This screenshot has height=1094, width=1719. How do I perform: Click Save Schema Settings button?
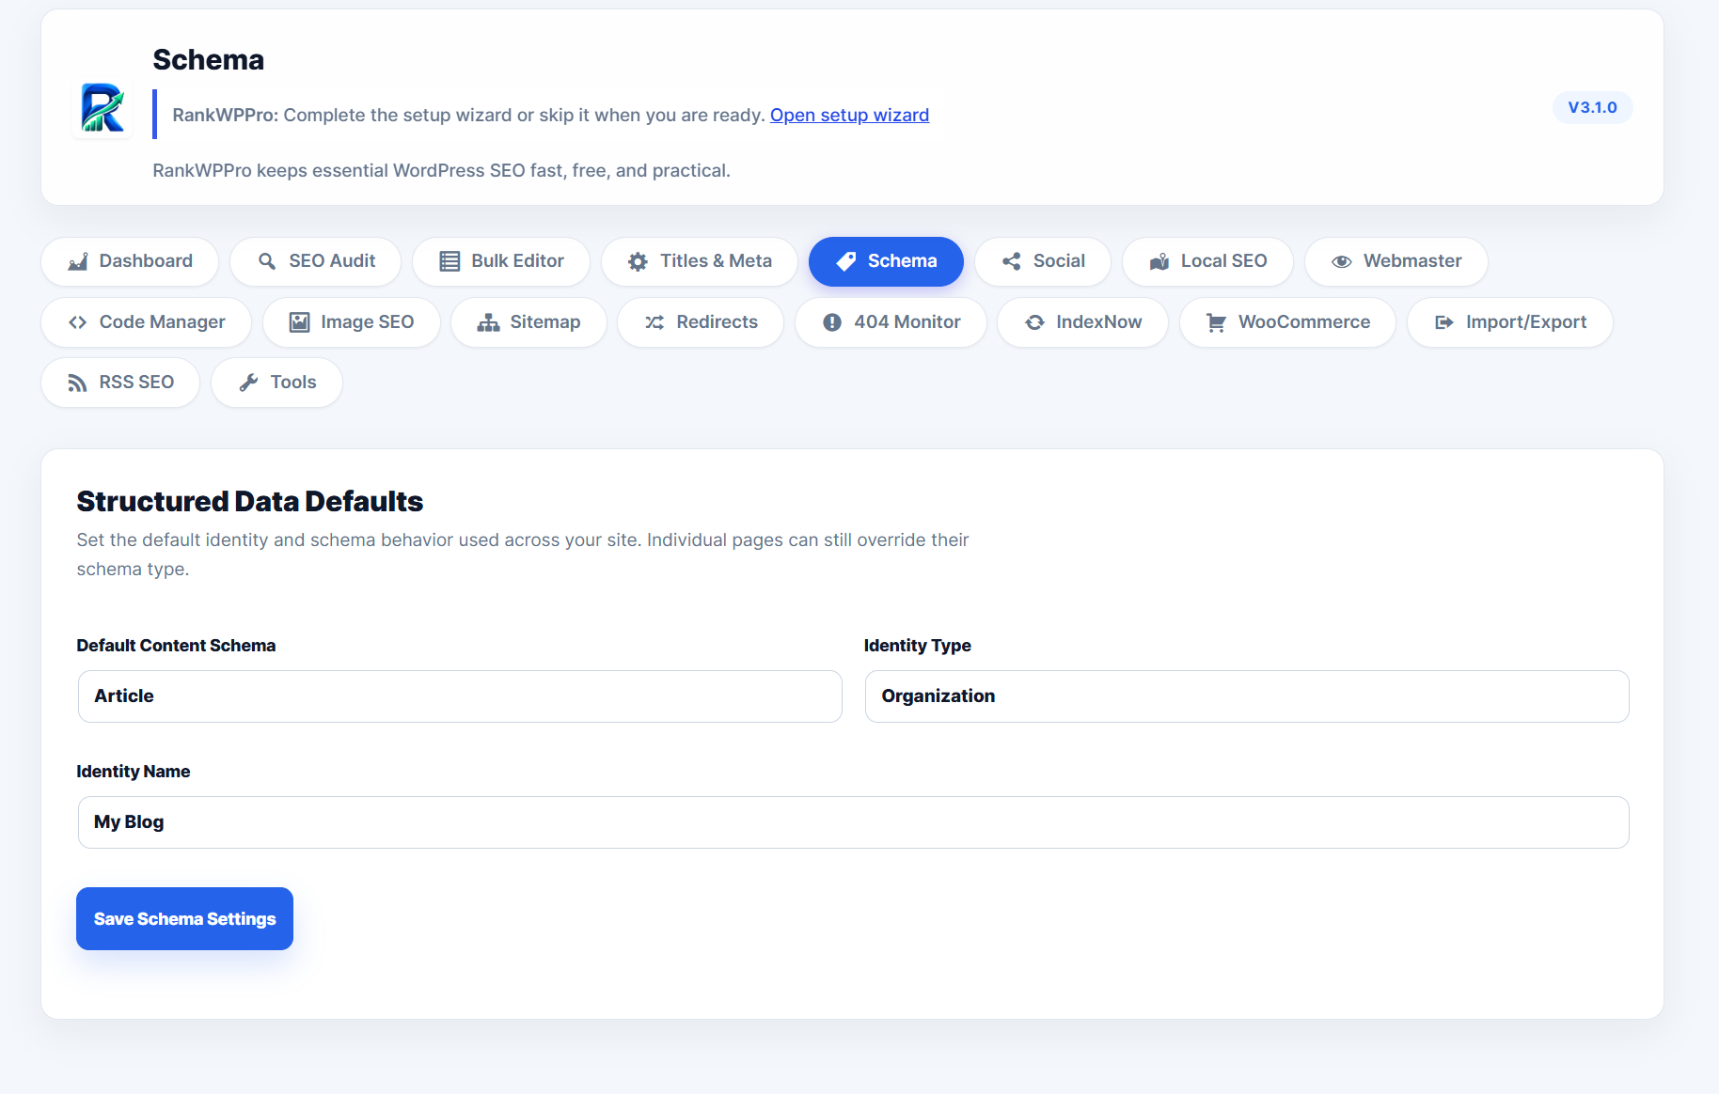click(x=184, y=918)
